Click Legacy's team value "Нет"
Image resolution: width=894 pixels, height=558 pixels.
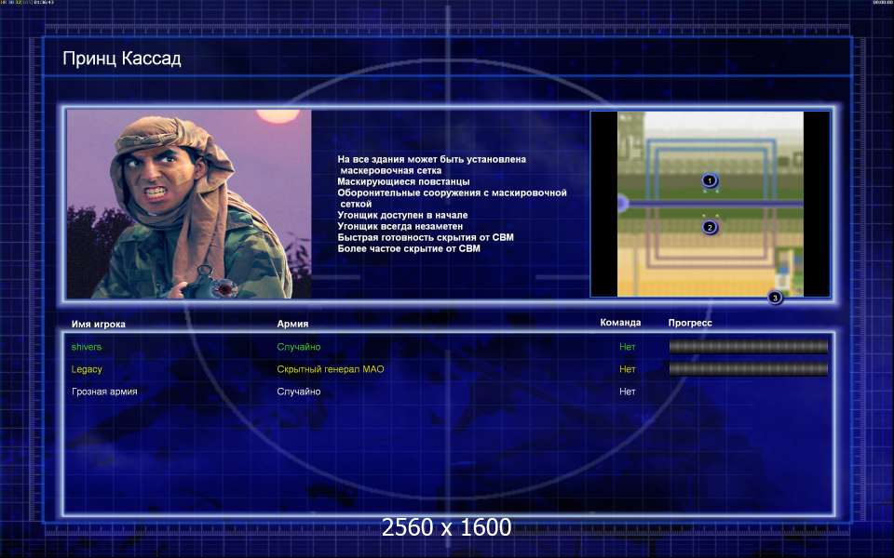627,369
